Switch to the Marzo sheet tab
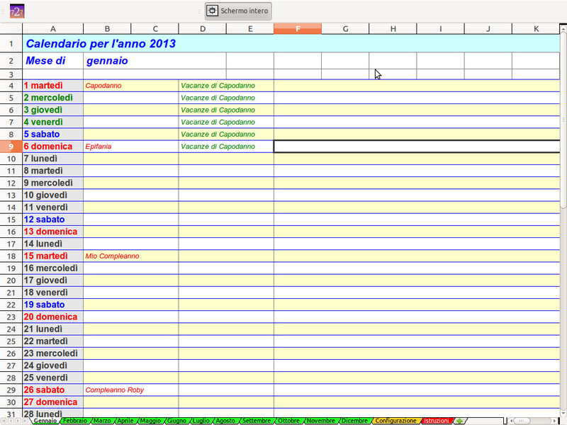The height and width of the screenshot is (425, 567). [x=102, y=421]
